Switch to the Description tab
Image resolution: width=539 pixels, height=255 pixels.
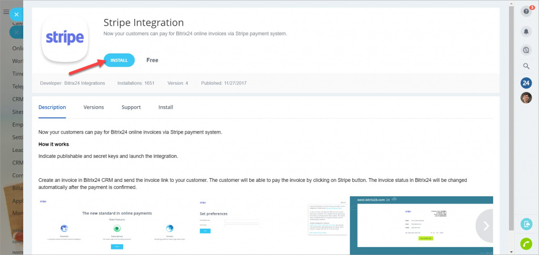(x=52, y=107)
